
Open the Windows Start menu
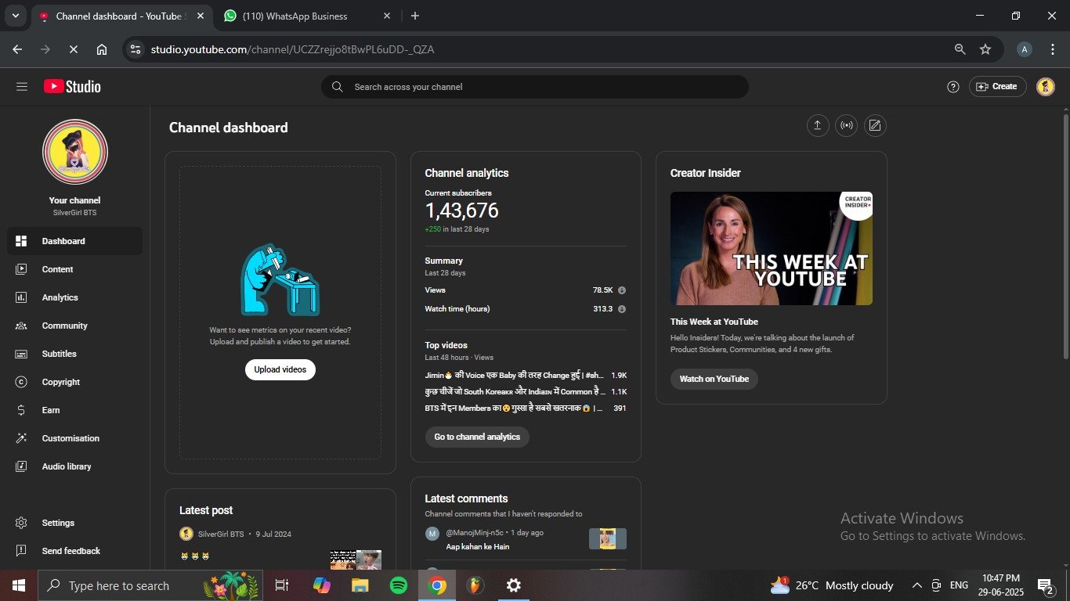click(x=18, y=585)
